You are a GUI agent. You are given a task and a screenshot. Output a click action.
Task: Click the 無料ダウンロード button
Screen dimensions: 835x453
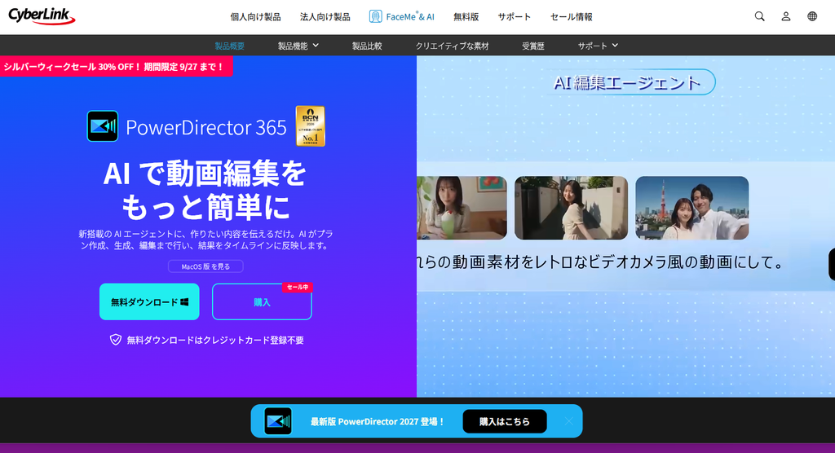[149, 301]
